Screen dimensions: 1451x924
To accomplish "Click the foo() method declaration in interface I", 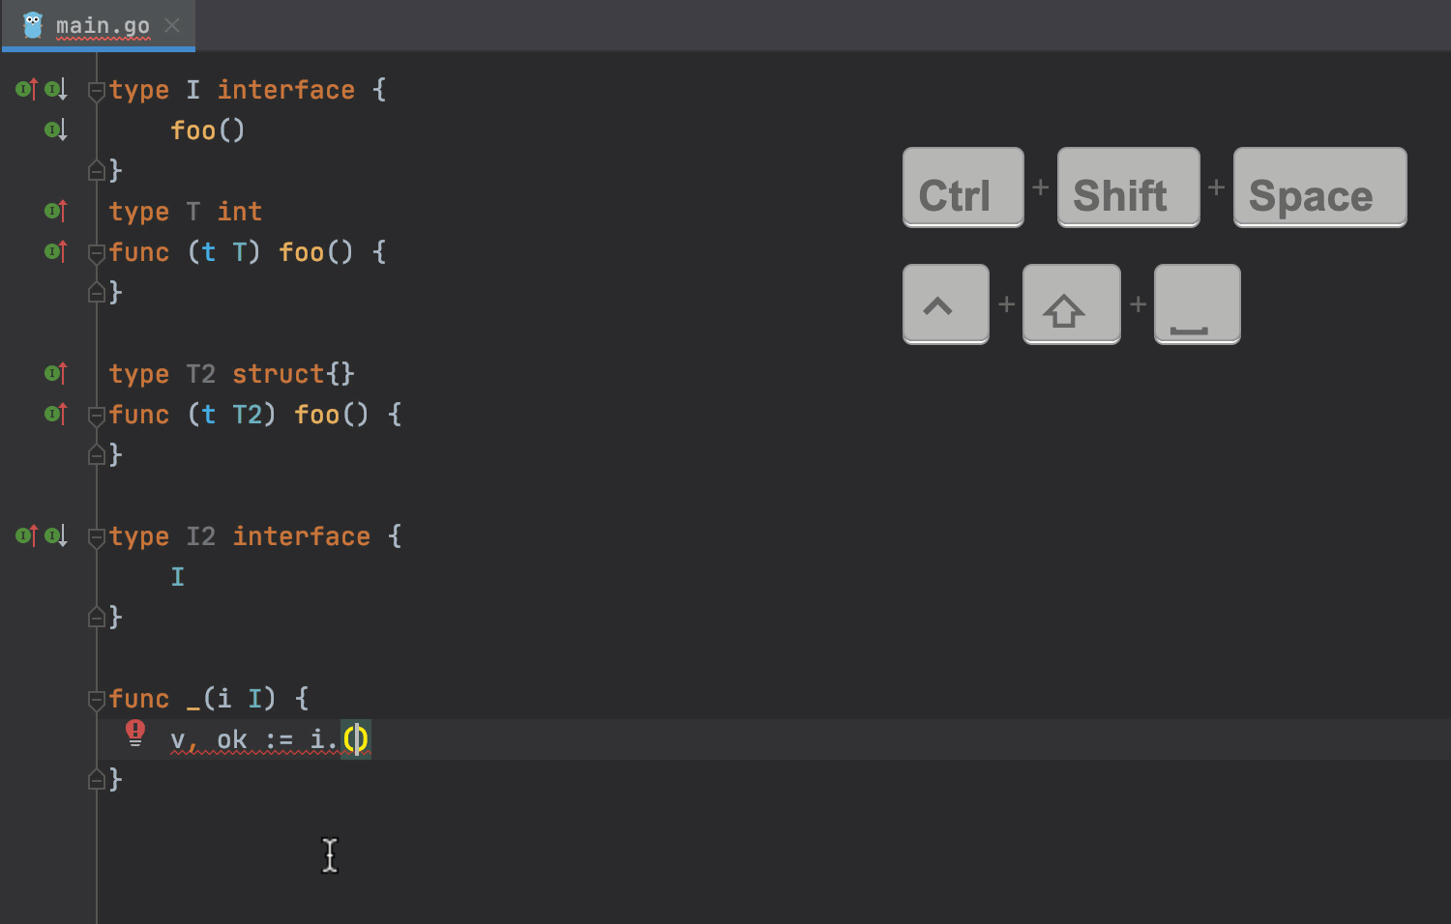I will coord(208,130).
